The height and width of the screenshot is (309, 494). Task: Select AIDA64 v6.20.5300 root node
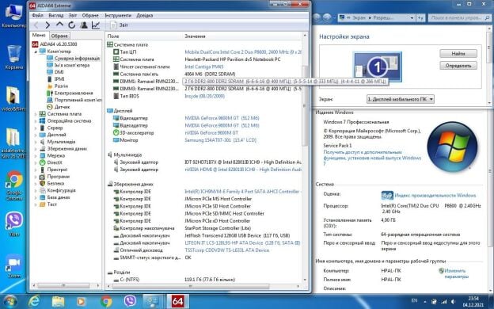(x=55, y=44)
